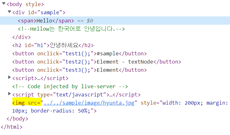Select the button test1() #sample row
230x135 pixels.
point(79,54)
